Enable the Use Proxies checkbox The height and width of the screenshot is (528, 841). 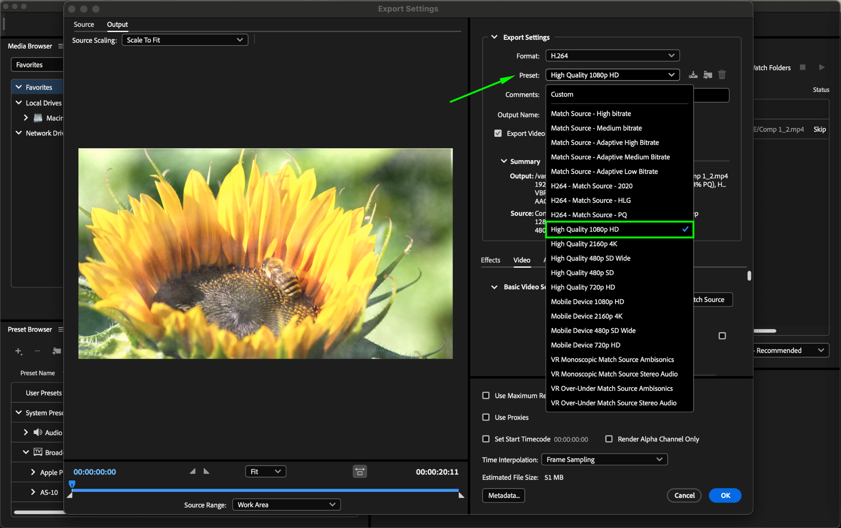[x=486, y=417]
